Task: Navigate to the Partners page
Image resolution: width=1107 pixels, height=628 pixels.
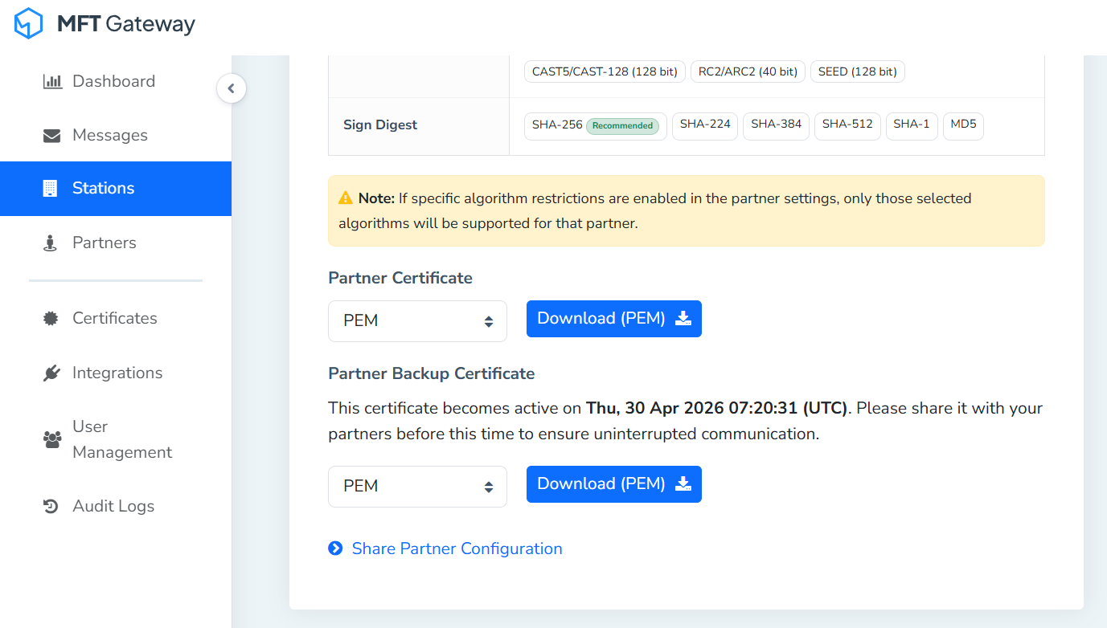Action: coord(116,243)
